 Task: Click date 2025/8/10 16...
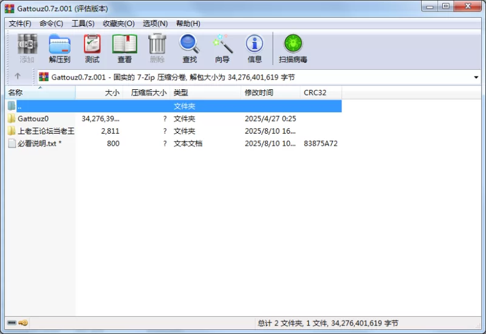tap(270, 131)
